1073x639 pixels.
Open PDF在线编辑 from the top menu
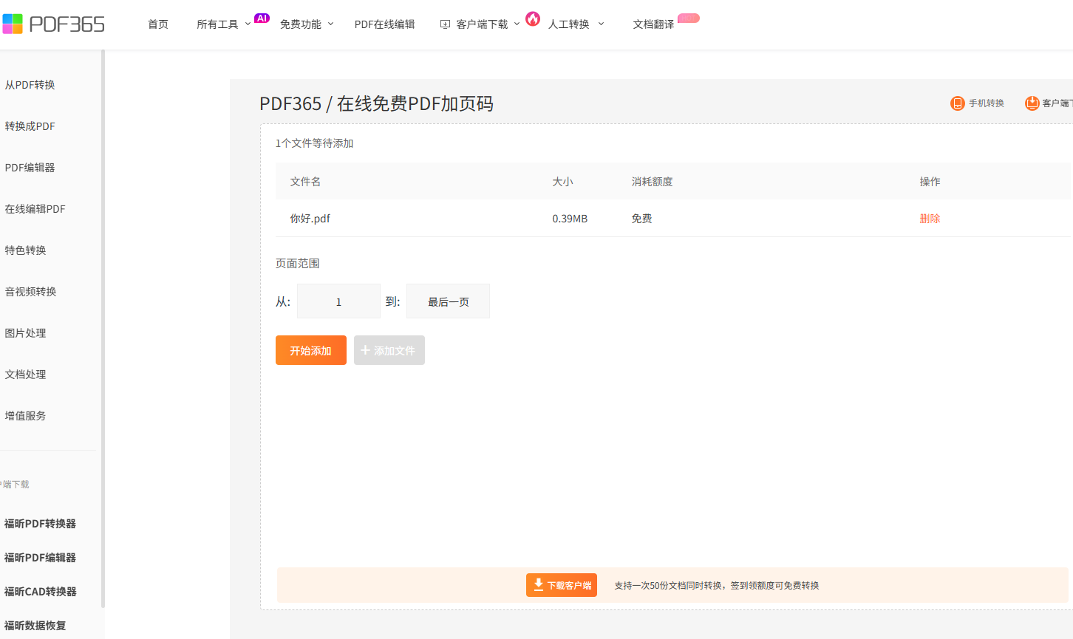384,24
